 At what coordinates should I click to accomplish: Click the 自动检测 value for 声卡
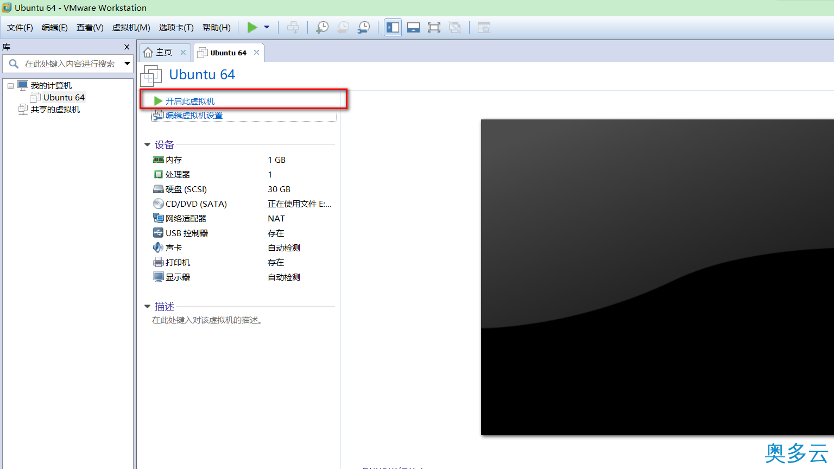(x=284, y=248)
